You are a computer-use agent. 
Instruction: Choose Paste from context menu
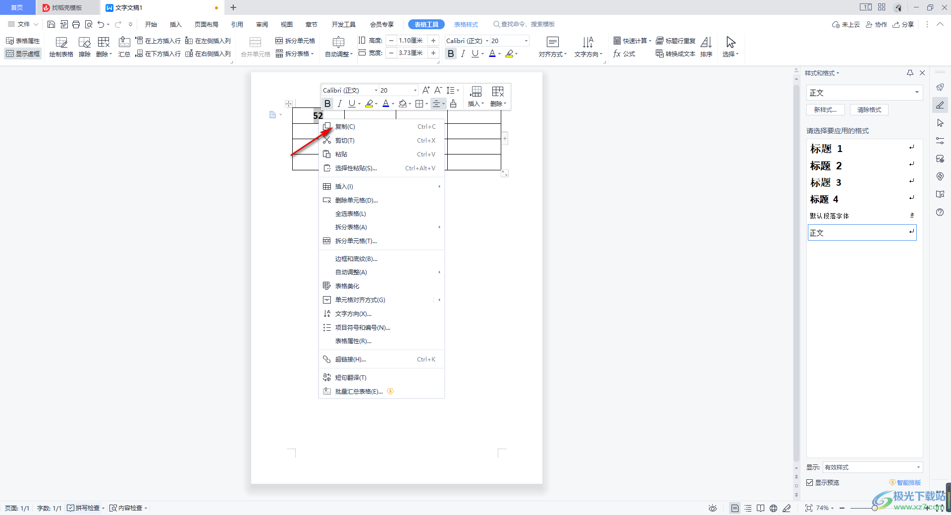(381, 154)
